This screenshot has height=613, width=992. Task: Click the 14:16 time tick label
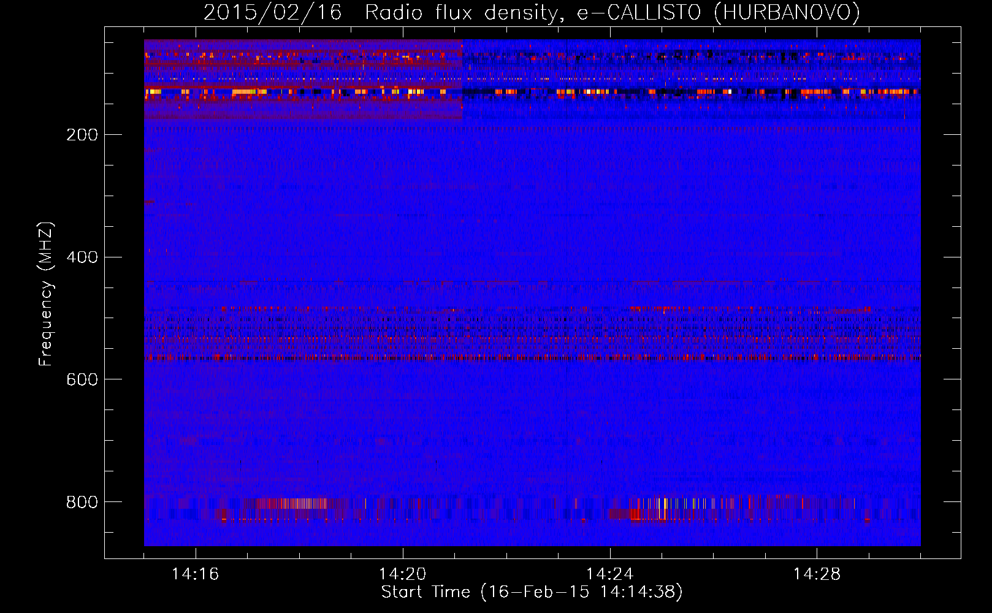pyautogui.click(x=195, y=574)
